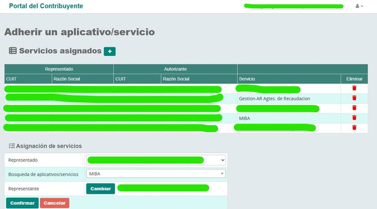The height and width of the screenshot is (209, 377).
Task: Click the trash icon in the first table row
Action: [x=354, y=88]
